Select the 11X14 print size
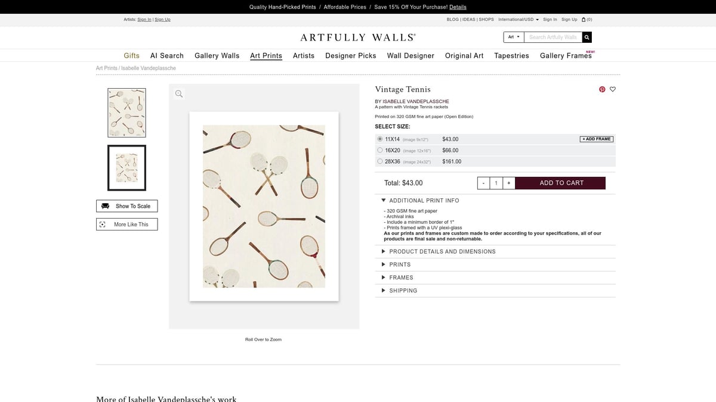The width and height of the screenshot is (716, 402). pos(380,139)
